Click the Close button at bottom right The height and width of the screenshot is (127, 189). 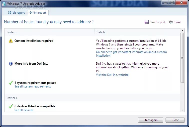[x=175, y=120]
